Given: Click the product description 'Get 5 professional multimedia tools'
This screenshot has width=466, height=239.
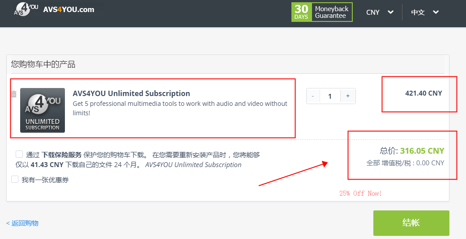Looking at the screenshot, I should pos(180,108).
